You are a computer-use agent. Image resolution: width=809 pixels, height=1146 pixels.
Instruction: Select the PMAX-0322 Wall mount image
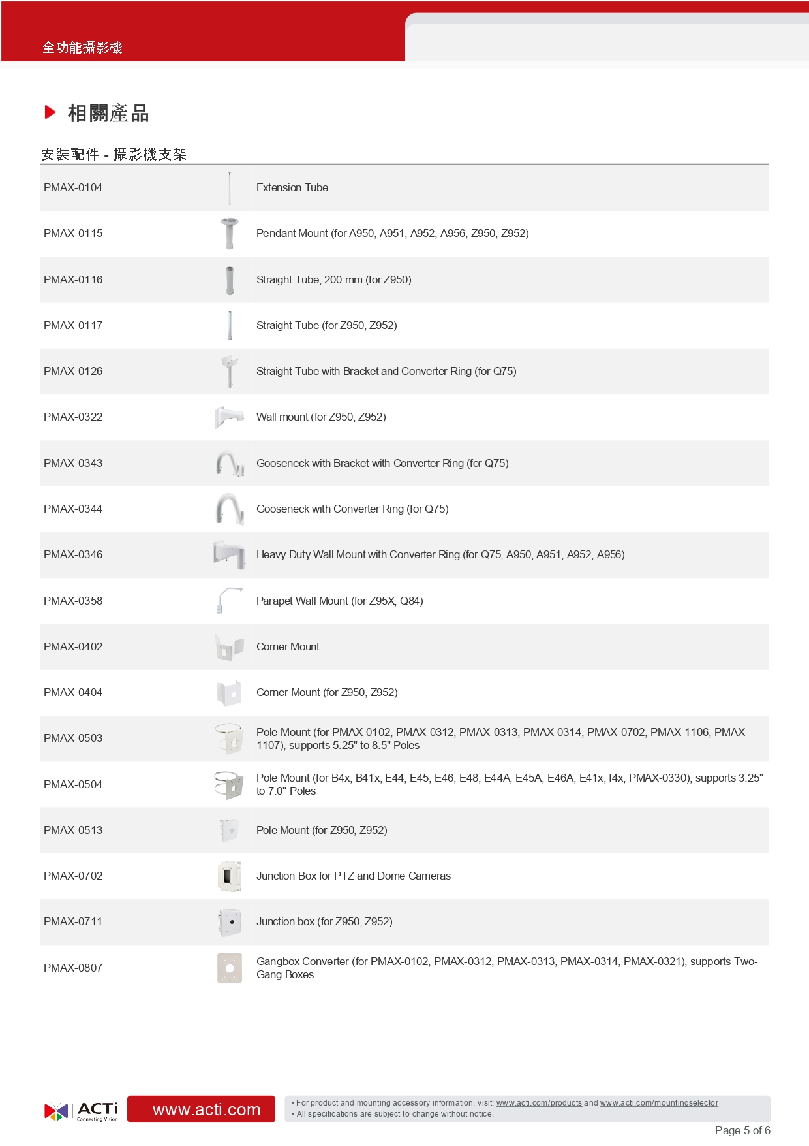point(230,417)
